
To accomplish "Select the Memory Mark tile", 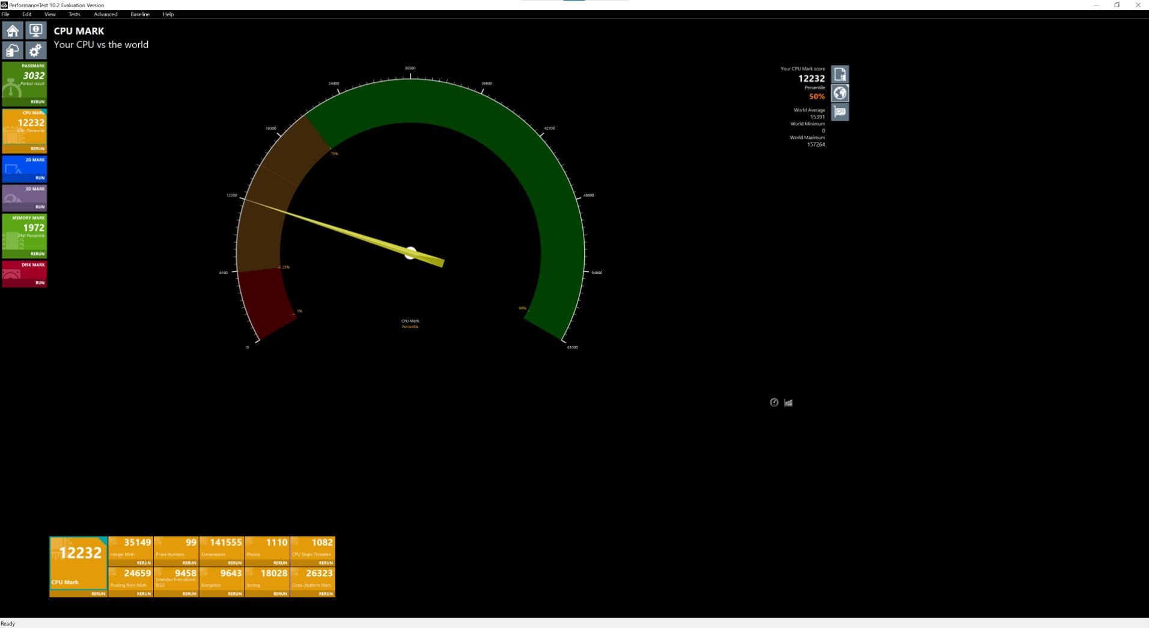I will pyautogui.click(x=25, y=231).
